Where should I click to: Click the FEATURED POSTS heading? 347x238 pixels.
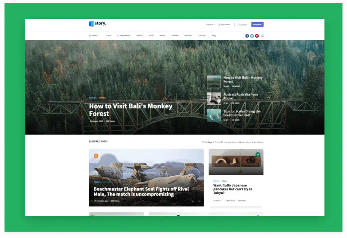[98, 141]
